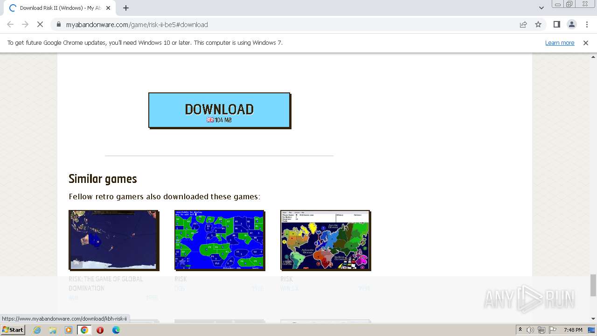Show hidden system tray icons

[520, 330]
